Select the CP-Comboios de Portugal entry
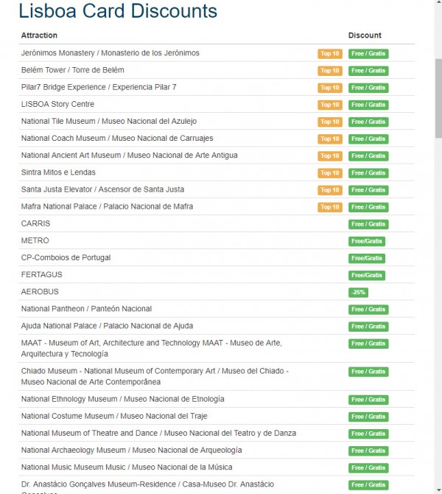This screenshot has width=442, height=494. pos(66,257)
